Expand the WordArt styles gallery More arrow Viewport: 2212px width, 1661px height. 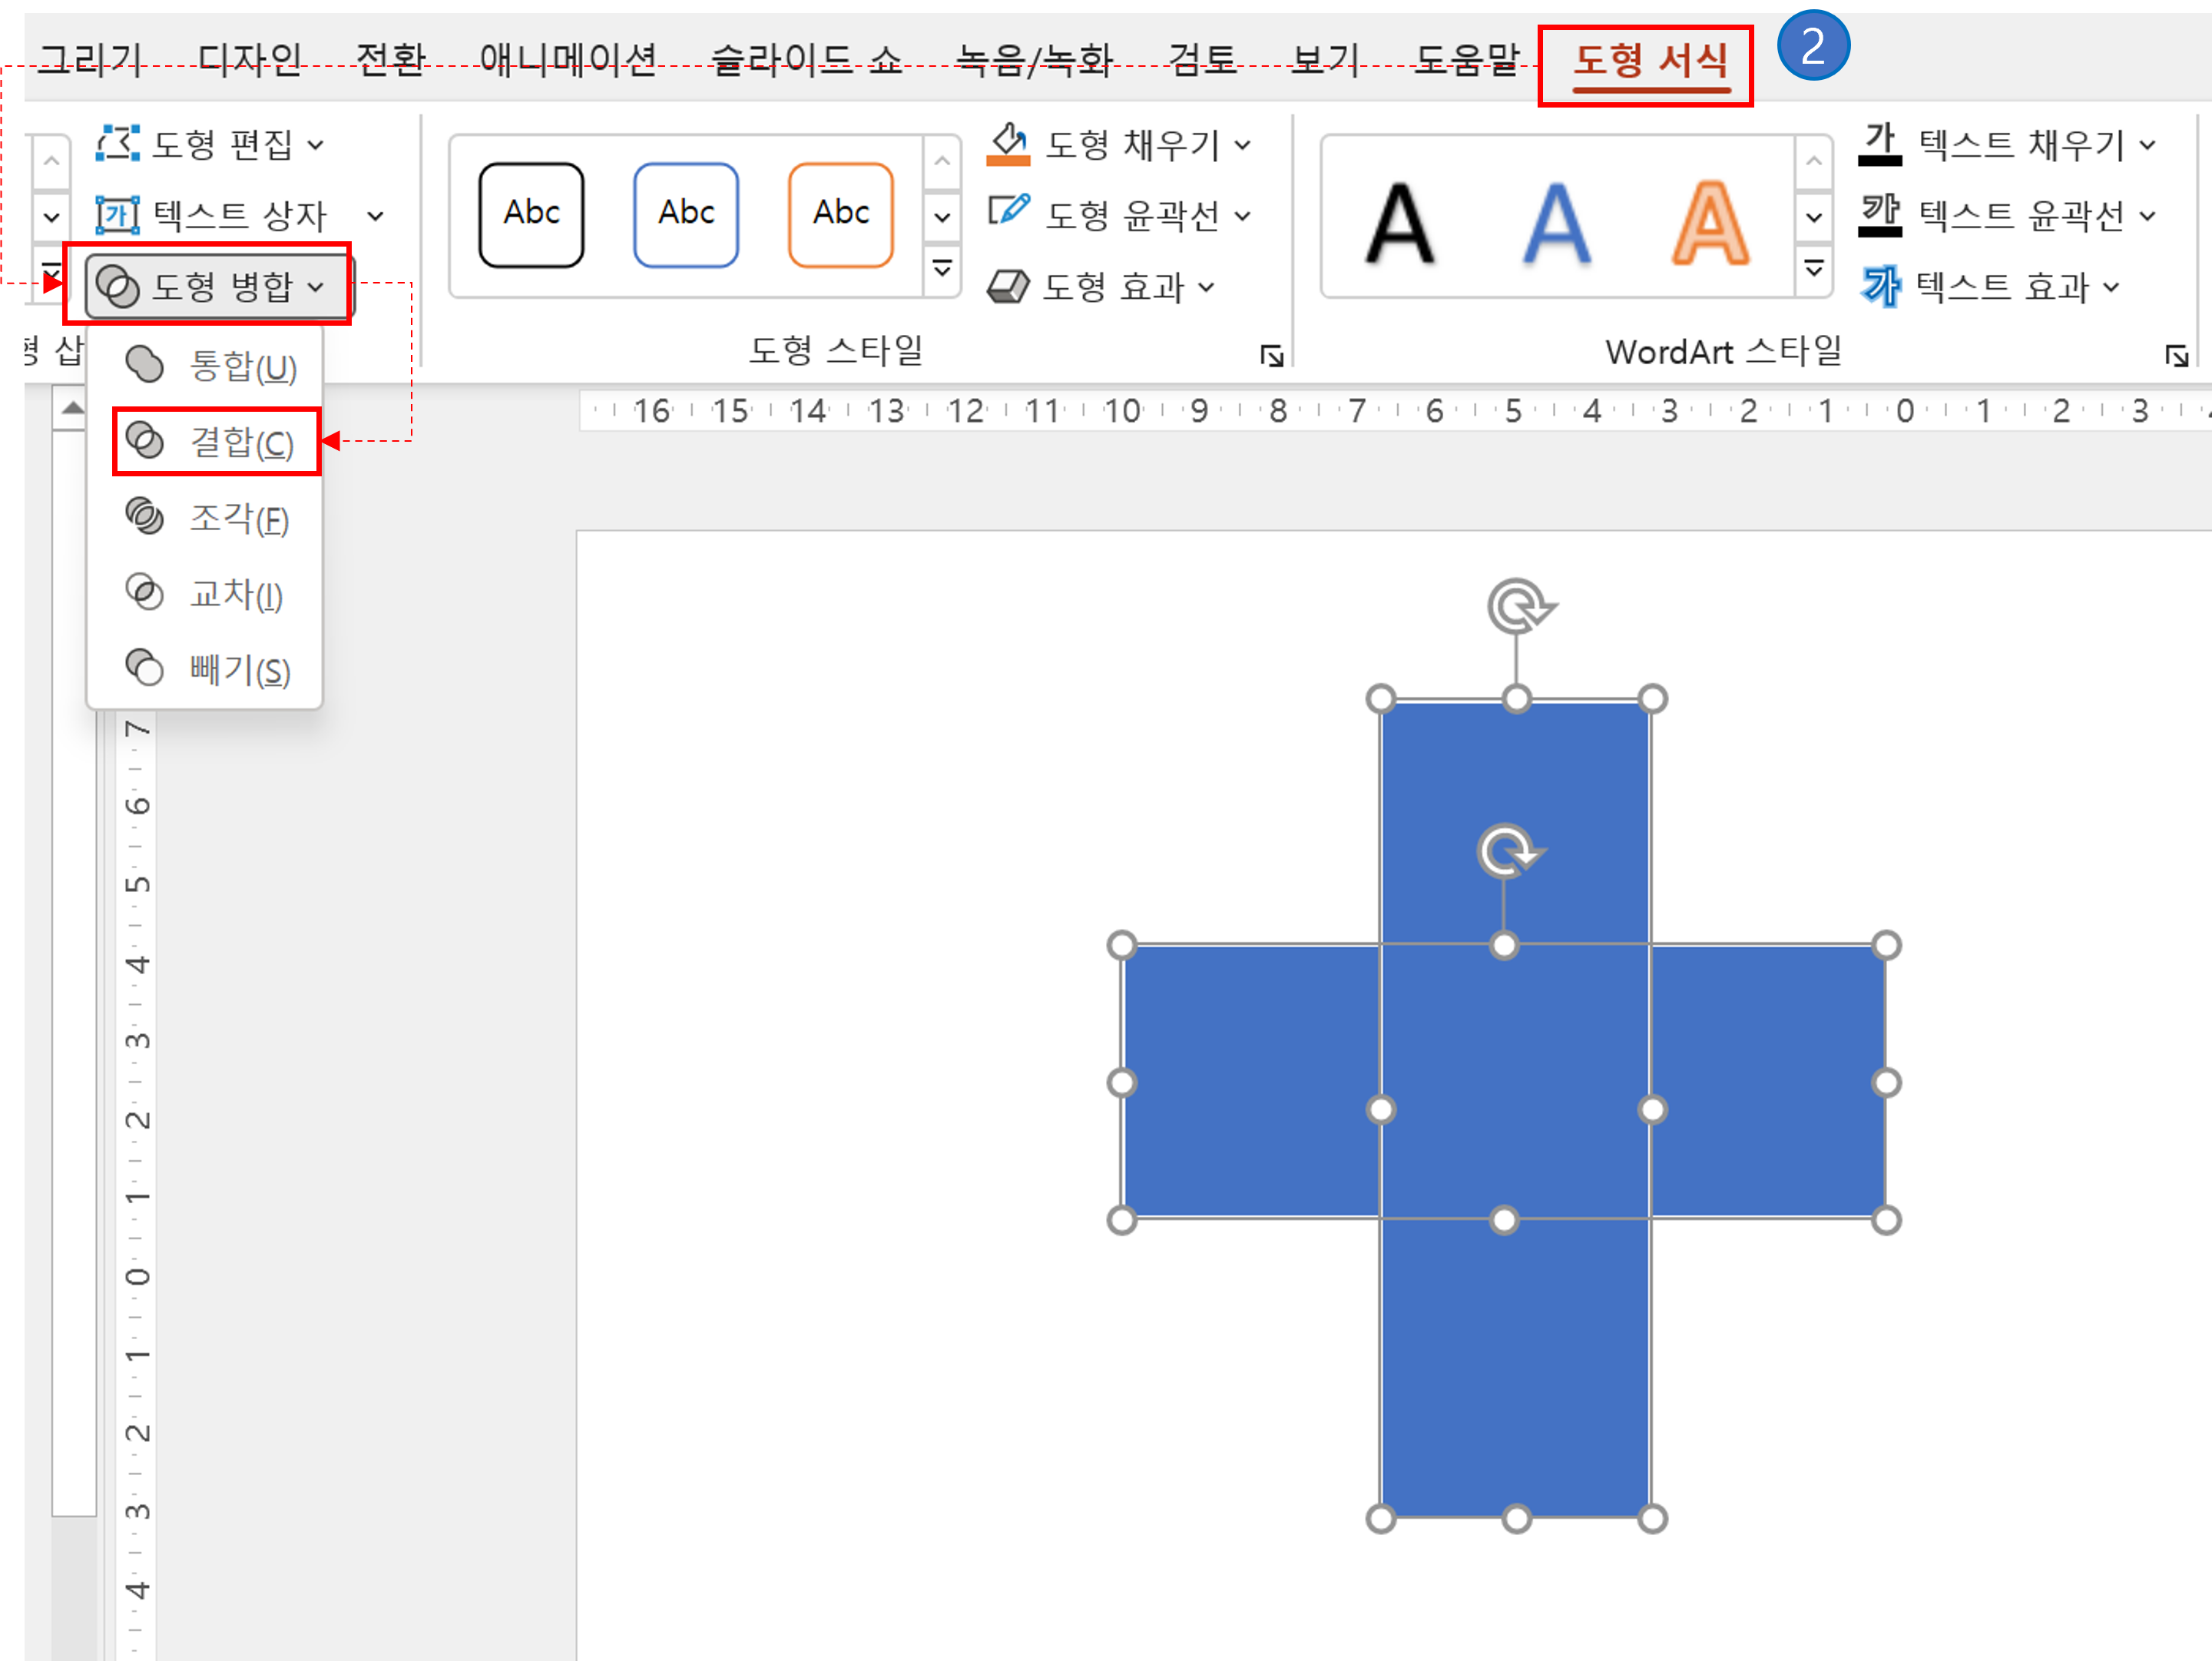(1813, 269)
